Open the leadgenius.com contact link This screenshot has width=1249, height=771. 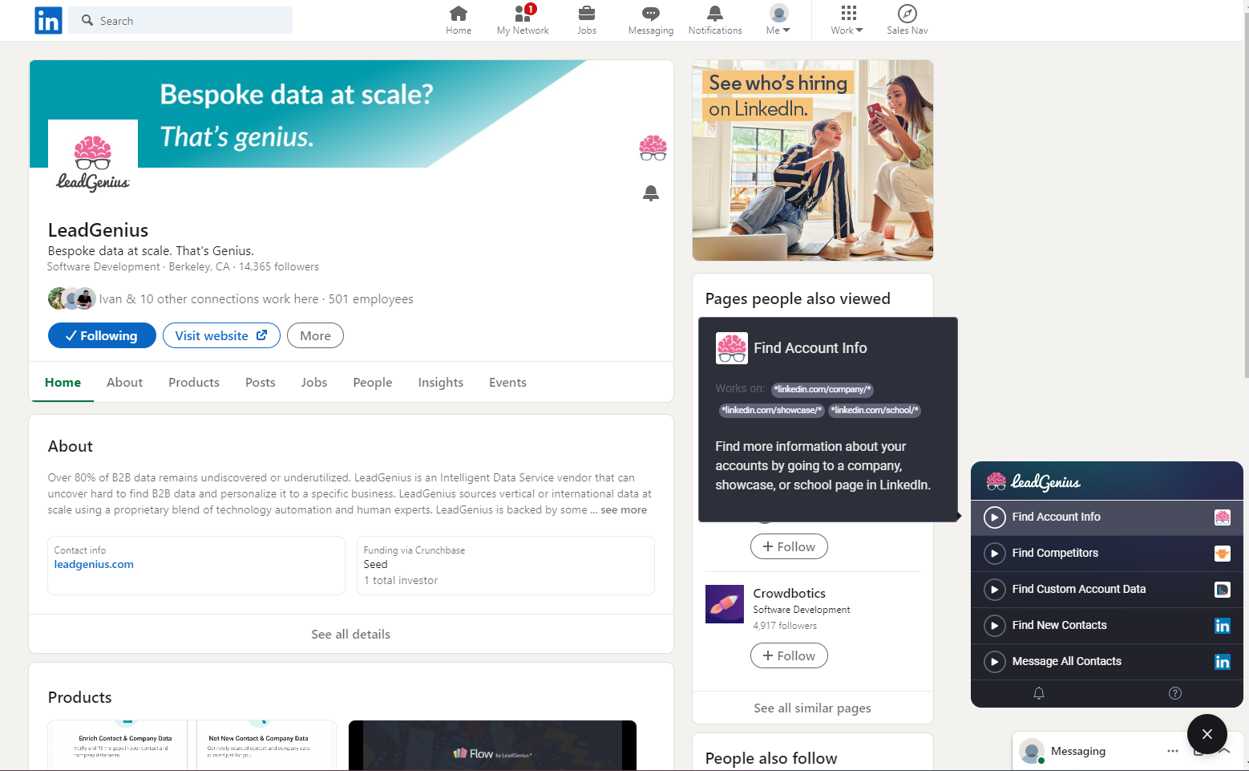coord(94,564)
